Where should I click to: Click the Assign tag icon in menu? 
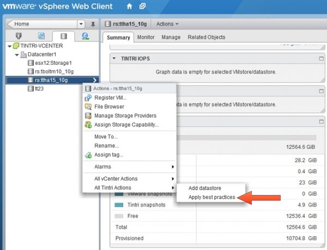(88, 155)
